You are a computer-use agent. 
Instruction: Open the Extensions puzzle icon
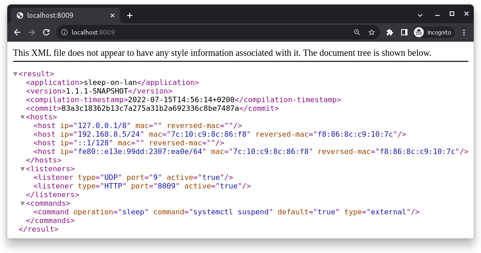390,32
